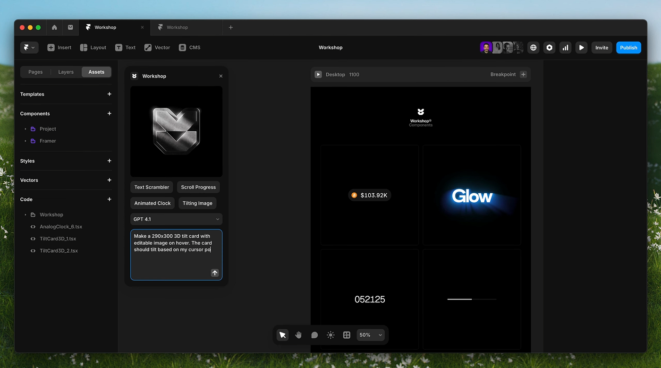The width and height of the screenshot is (661, 368).
Task: Open the Framer logo main menu
Action: click(x=29, y=47)
